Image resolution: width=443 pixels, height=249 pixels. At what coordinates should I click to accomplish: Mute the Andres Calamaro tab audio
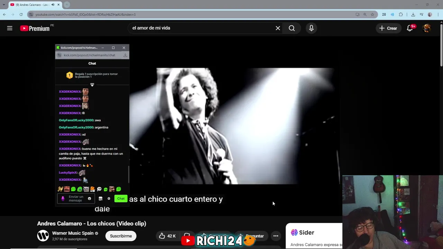pos(53,5)
